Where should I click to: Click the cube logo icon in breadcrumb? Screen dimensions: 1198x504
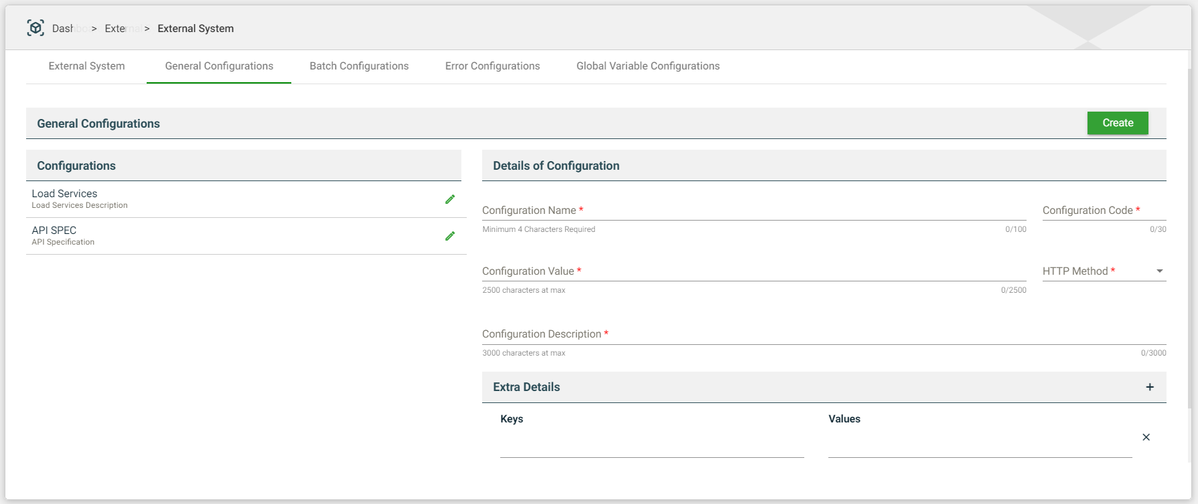tap(35, 28)
